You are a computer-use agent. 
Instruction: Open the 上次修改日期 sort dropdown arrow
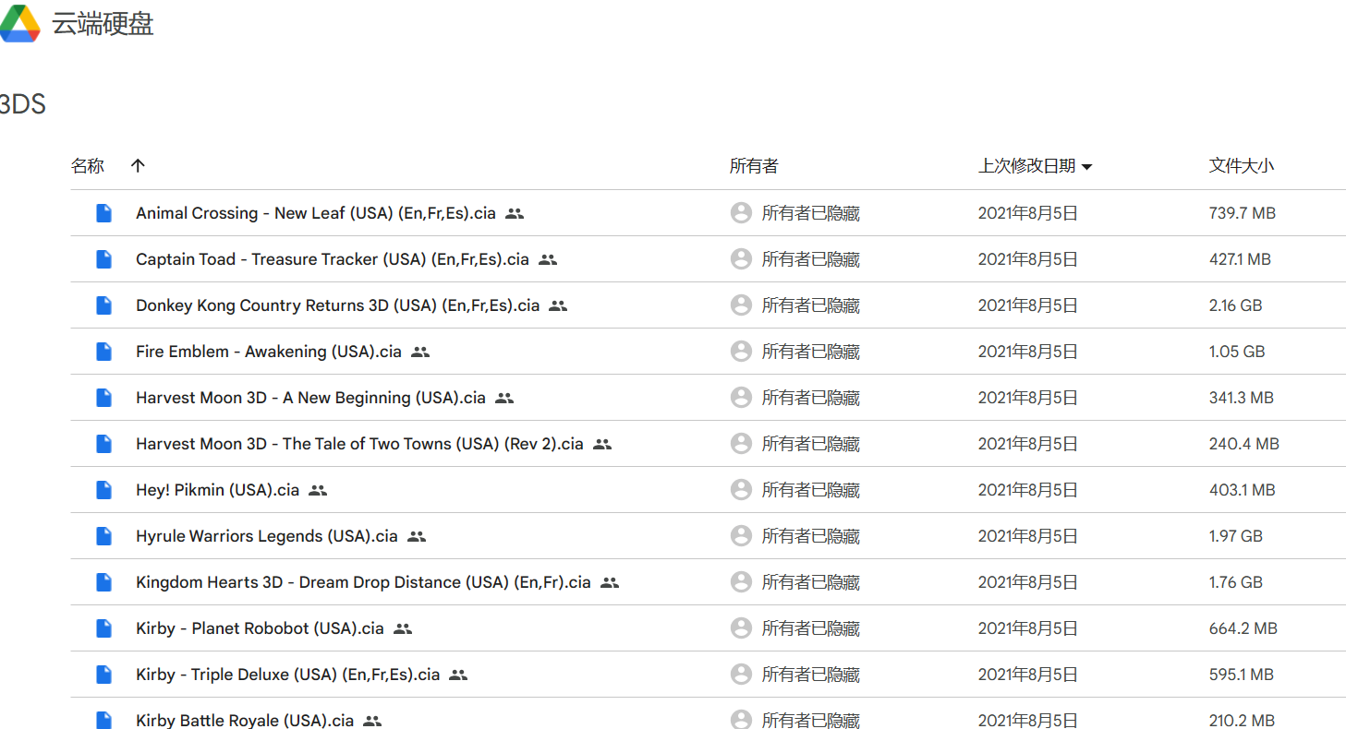coord(1087,167)
